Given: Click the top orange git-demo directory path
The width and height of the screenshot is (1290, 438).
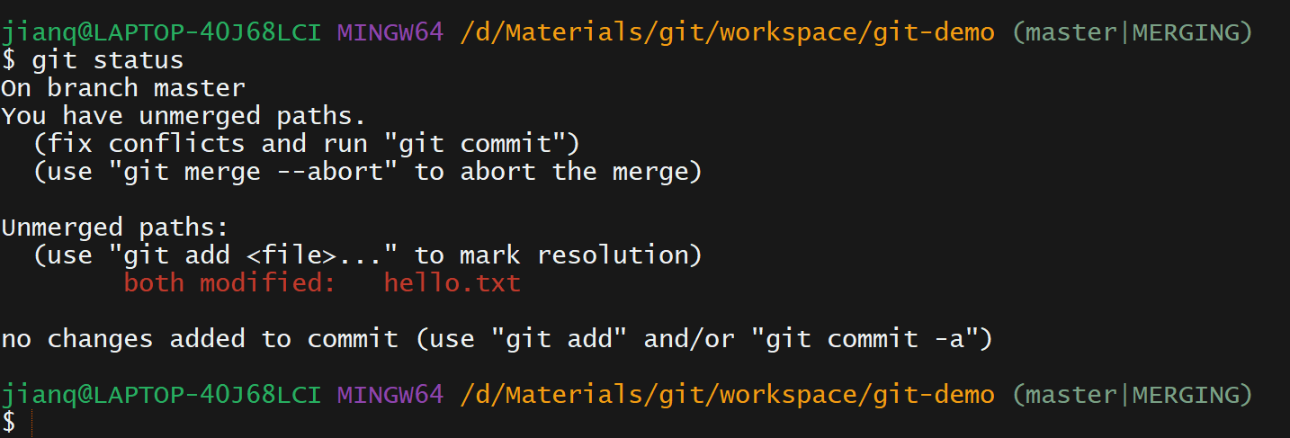Looking at the screenshot, I should (728, 33).
